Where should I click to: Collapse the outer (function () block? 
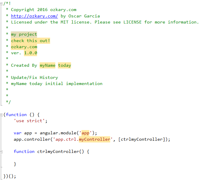click(1, 115)
